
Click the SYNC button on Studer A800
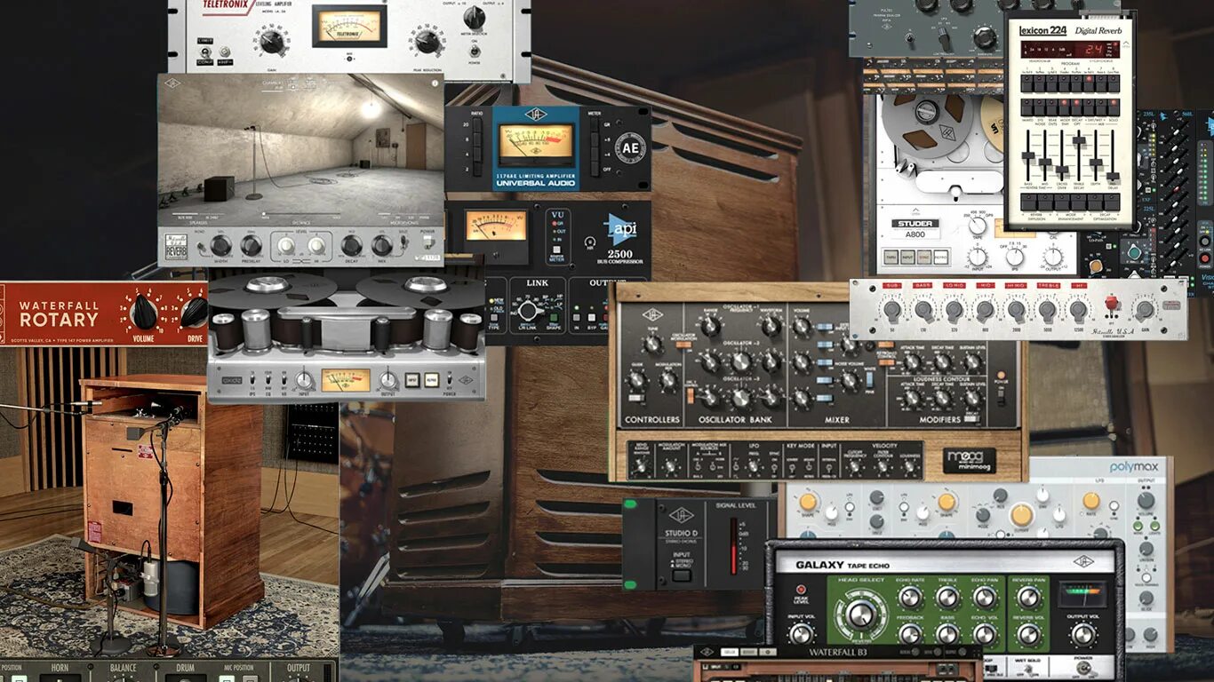[x=924, y=258]
